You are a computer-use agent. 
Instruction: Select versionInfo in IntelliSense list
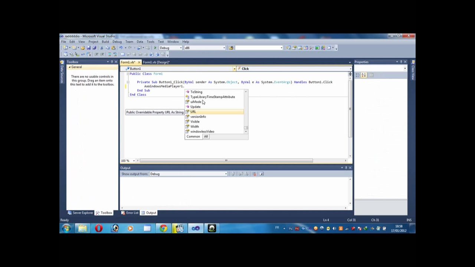(x=214, y=117)
